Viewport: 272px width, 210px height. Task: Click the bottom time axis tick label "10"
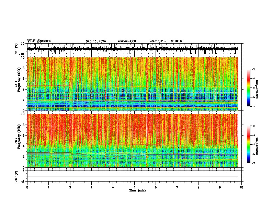click(x=241, y=187)
